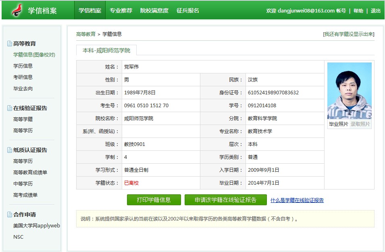Open 高考成绩单 in the sidebar

pos(25,195)
